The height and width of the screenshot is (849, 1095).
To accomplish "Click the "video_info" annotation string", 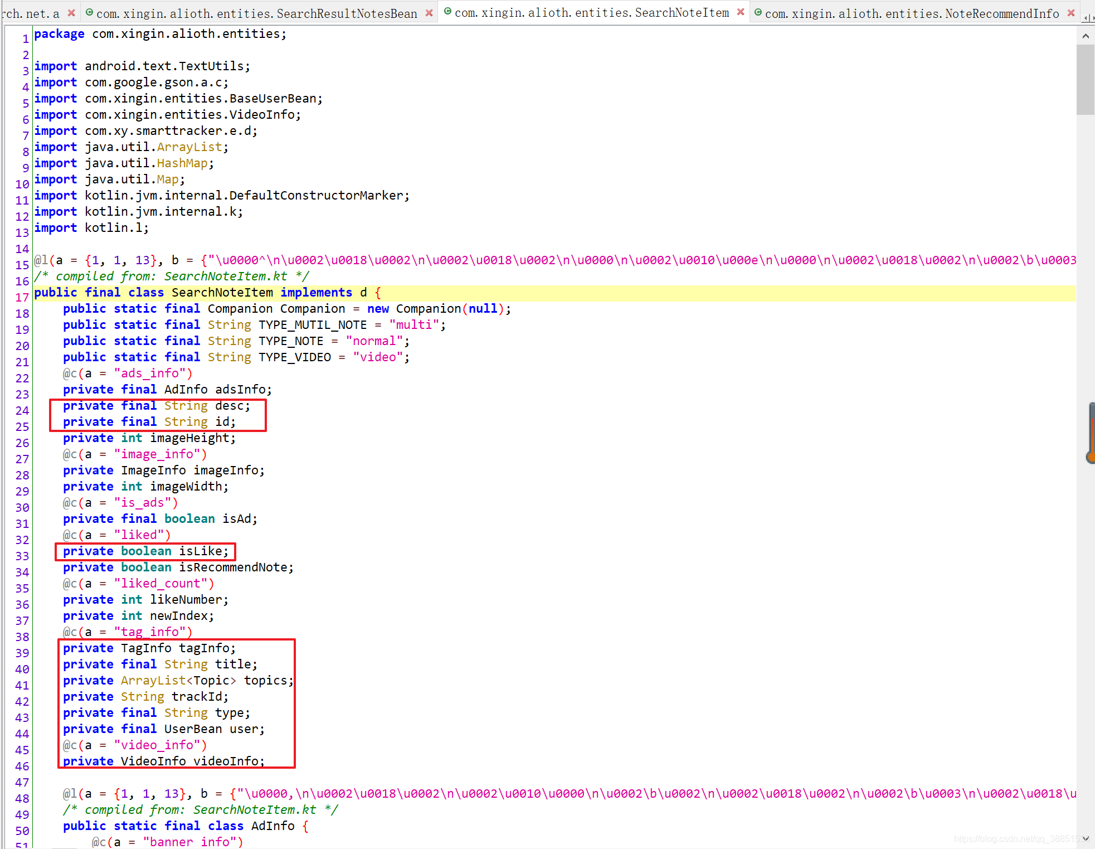I will coord(157,745).
